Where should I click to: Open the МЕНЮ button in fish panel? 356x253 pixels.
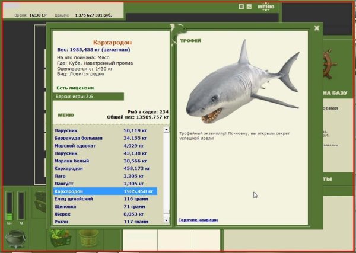(66, 115)
